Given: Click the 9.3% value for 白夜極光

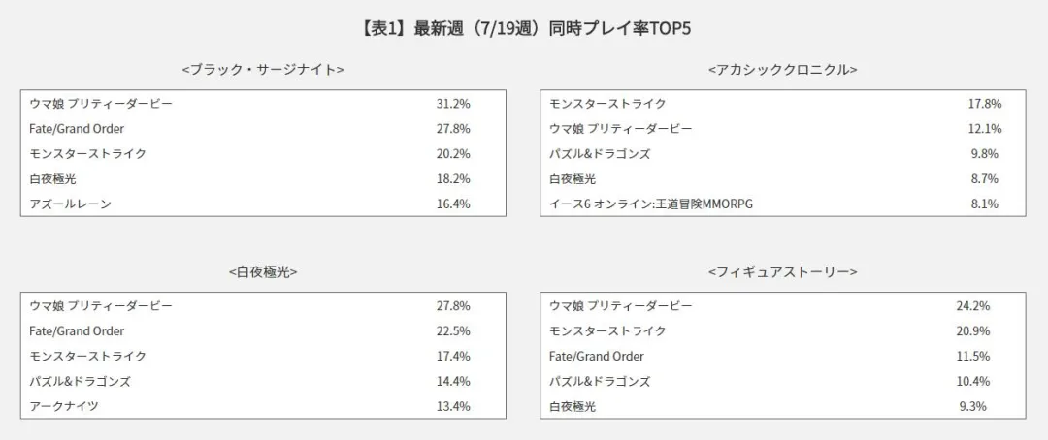Looking at the screenshot, I should click(973, 407).
